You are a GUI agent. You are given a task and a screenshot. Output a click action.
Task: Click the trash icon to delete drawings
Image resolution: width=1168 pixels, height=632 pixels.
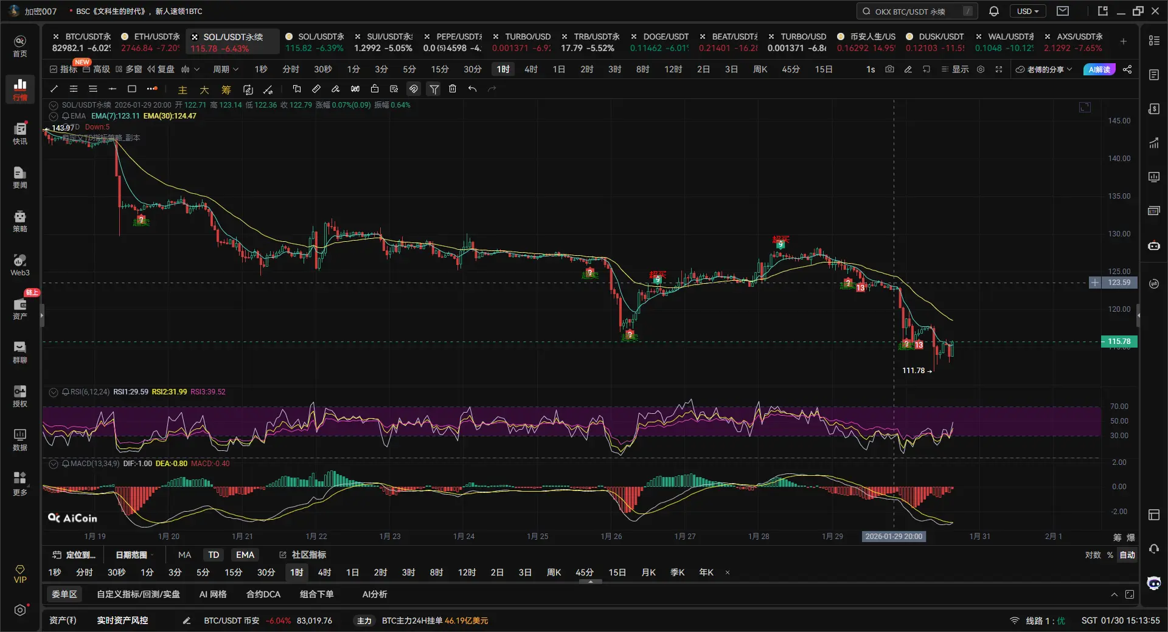click(x=453, y=89)
